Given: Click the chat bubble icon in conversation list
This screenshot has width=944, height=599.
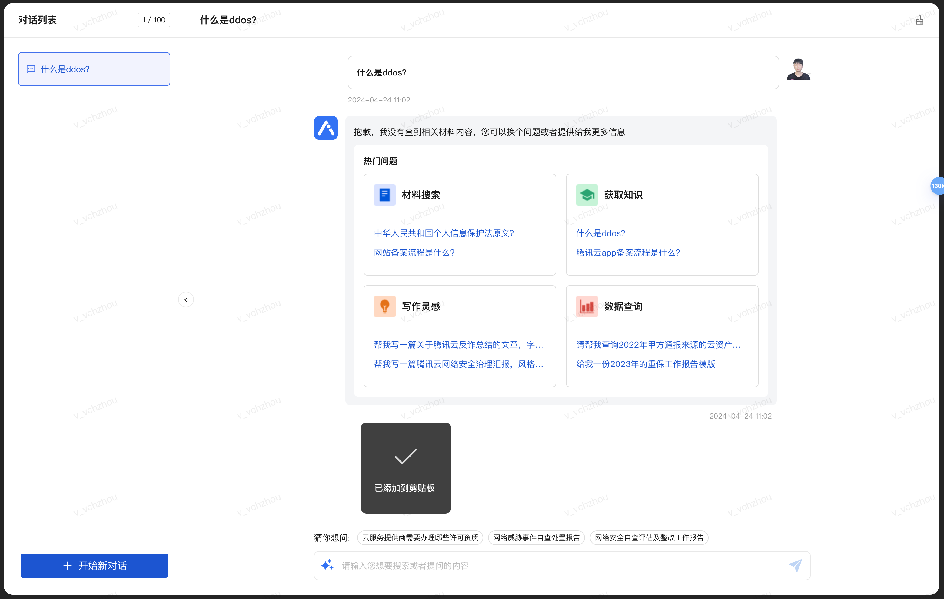Looking at the screenshot, I should [31, 69].
